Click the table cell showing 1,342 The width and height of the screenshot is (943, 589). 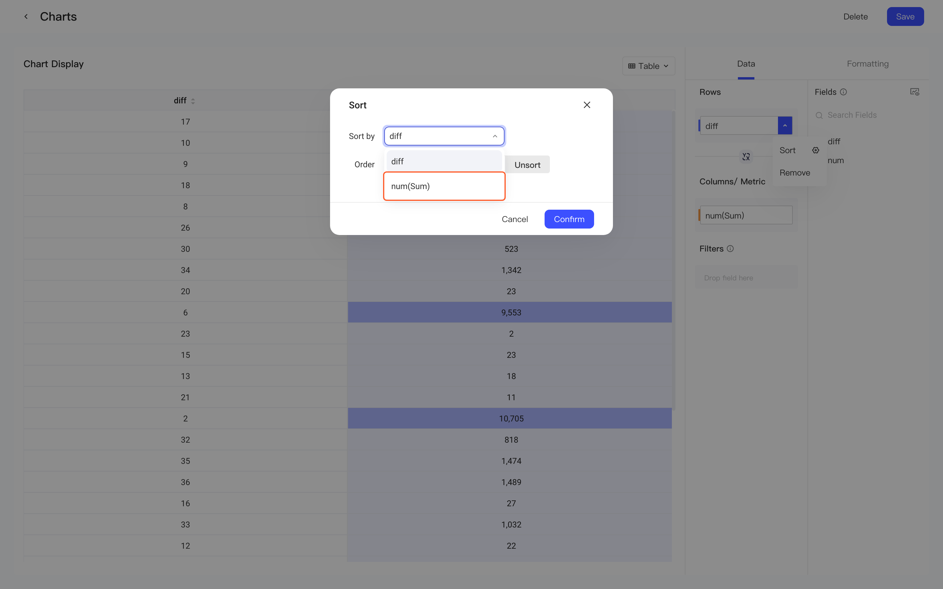click(510, 270)
